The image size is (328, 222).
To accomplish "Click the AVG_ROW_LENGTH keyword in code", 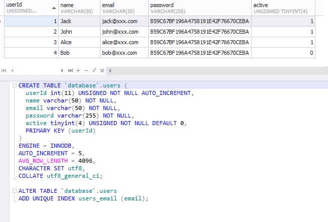I will click(x=43, y=161).
